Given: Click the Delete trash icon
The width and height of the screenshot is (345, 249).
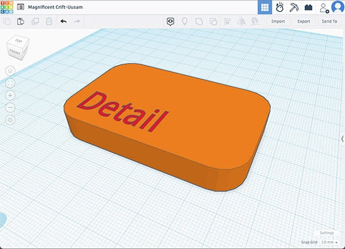Looking at the screenshot, I should click(49, 21).
